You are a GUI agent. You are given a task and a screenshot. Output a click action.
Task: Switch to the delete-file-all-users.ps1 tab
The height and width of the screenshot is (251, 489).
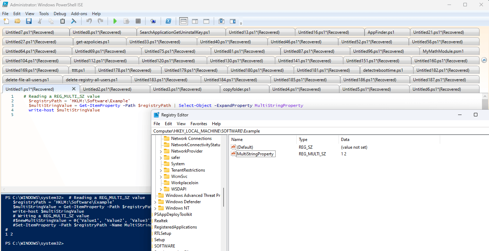pos(33,79)
